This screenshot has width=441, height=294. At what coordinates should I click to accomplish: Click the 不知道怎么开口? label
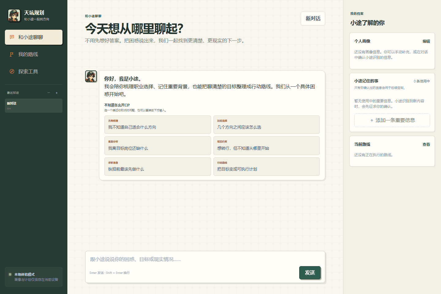pos(117,105)
